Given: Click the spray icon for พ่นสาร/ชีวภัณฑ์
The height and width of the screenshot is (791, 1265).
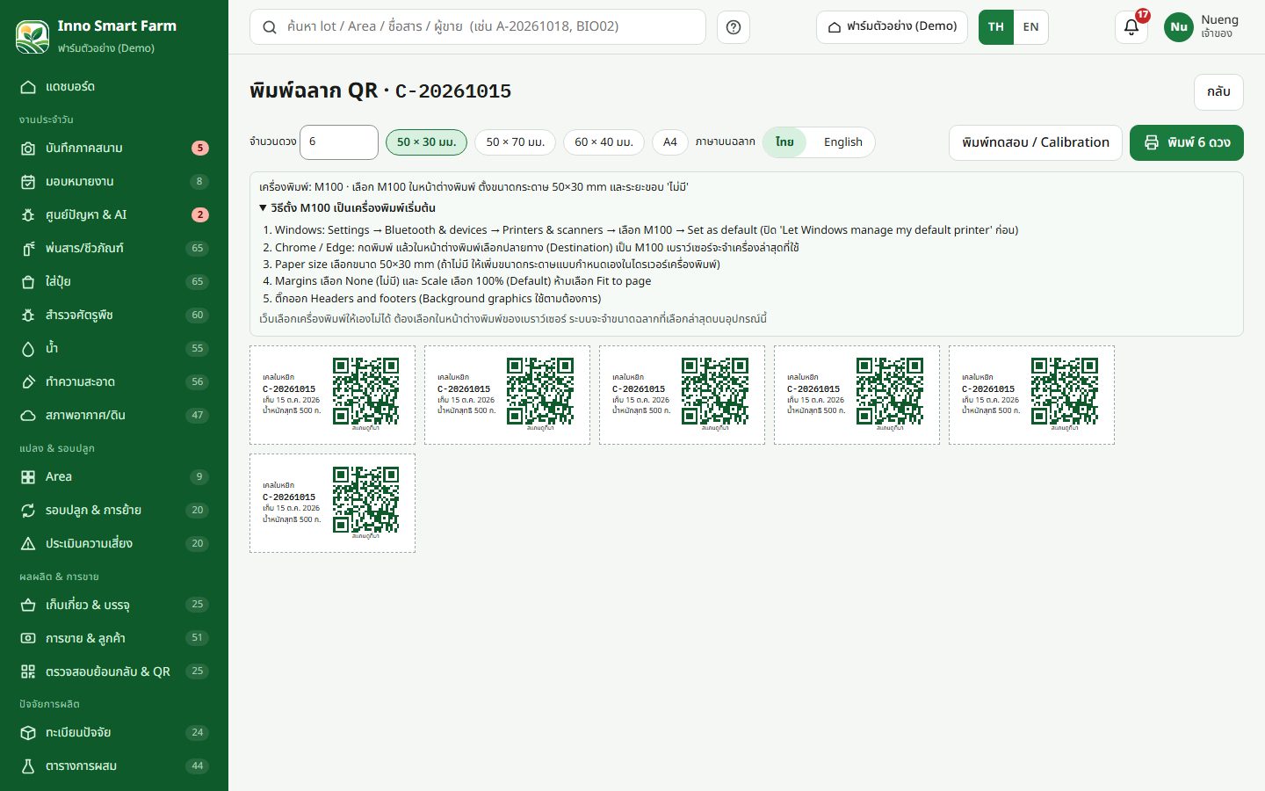Looking at the screenshot, I should click(28, 249).
